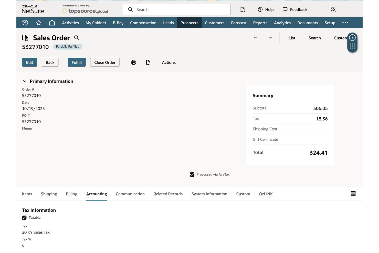The width and height of the screenshot is (379, 253).
Task: Toggle Processed via AvaTax checkbox
Action: click(192, 175)
